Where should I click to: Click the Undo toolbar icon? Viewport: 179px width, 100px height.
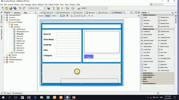click(x=20, y=8)
